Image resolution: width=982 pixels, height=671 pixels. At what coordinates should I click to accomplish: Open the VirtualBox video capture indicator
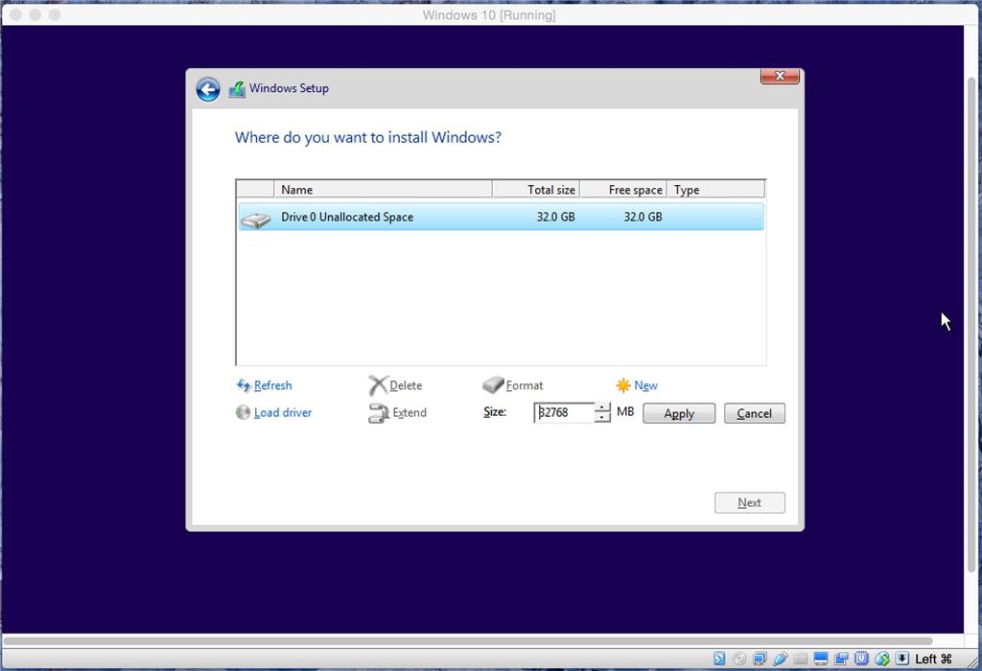(x=841, y=658)
